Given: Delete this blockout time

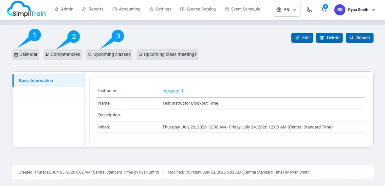Looking at the screenshot, I should pyautogui.click(x=329, y=38).
